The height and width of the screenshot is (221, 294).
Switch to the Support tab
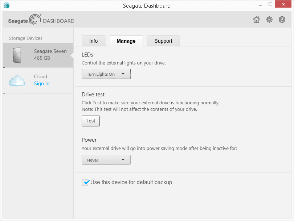click(x=163, y=41)
